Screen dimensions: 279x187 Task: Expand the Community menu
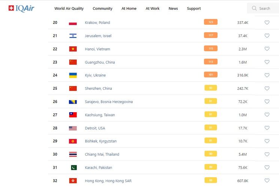[102, 9]
